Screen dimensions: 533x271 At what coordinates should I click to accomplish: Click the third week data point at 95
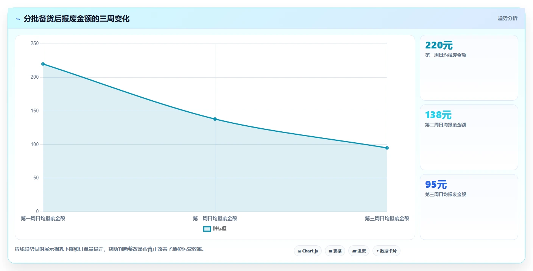[387, 148]
